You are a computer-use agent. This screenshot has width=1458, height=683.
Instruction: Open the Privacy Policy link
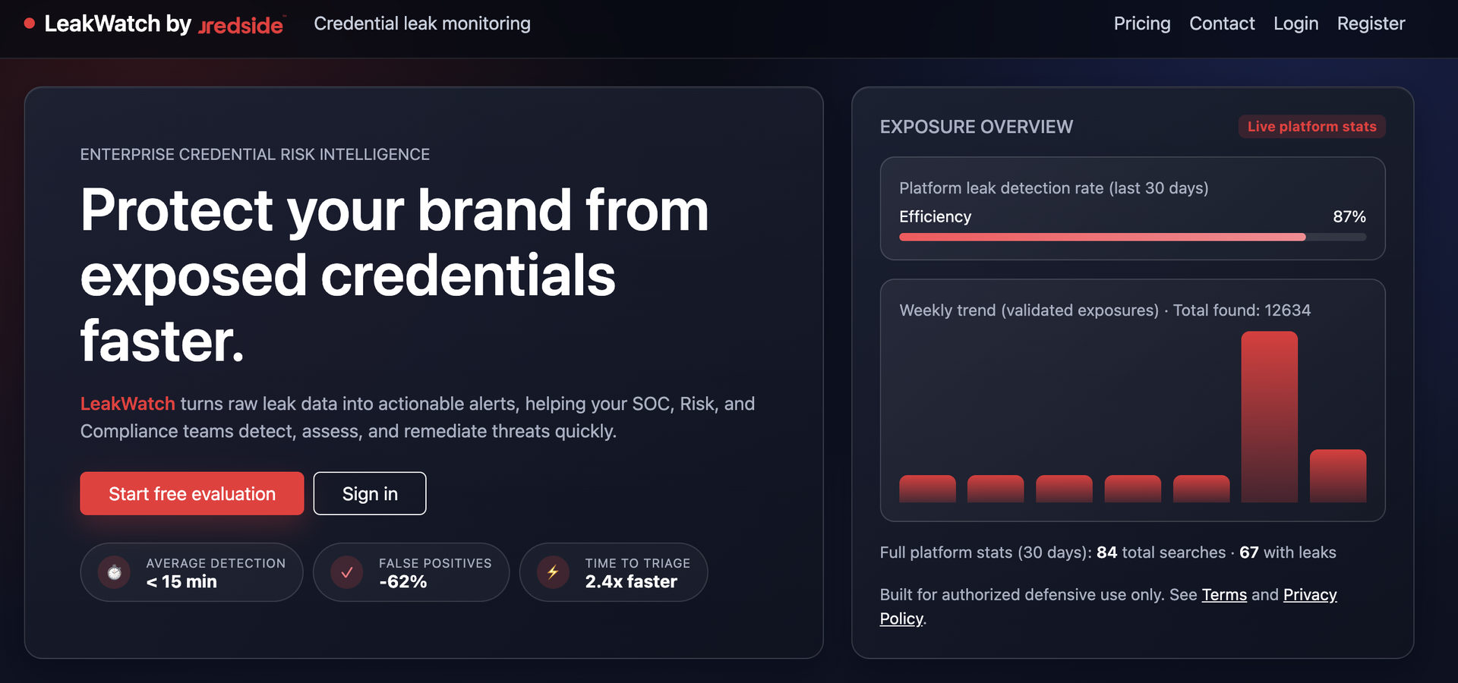pyautogui.click(x=1310, y=595)
